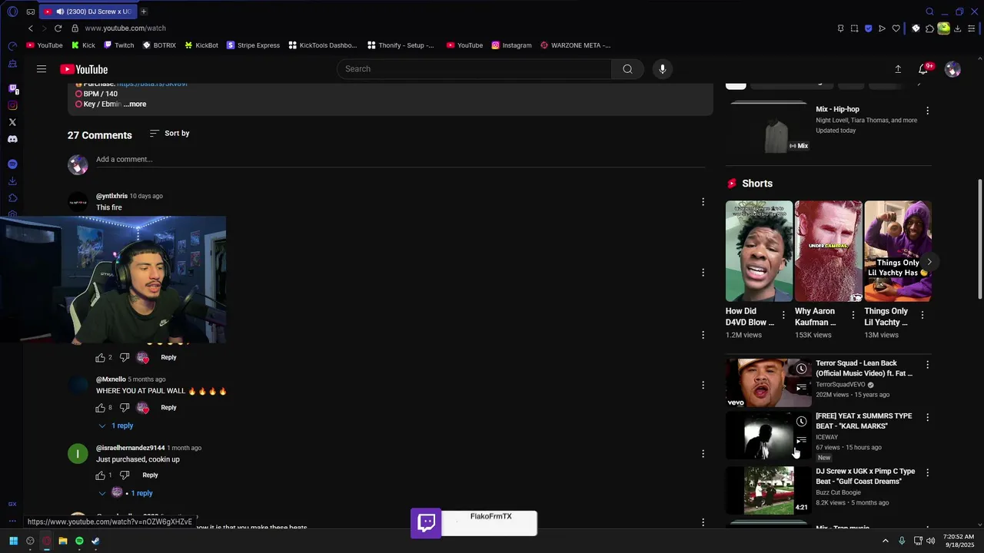
Task: Open the YouTube guide hamburger menu
Action: tap(42, 69)
